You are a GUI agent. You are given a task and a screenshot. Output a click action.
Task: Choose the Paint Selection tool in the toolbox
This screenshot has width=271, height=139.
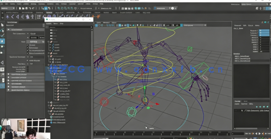point(2,35)
